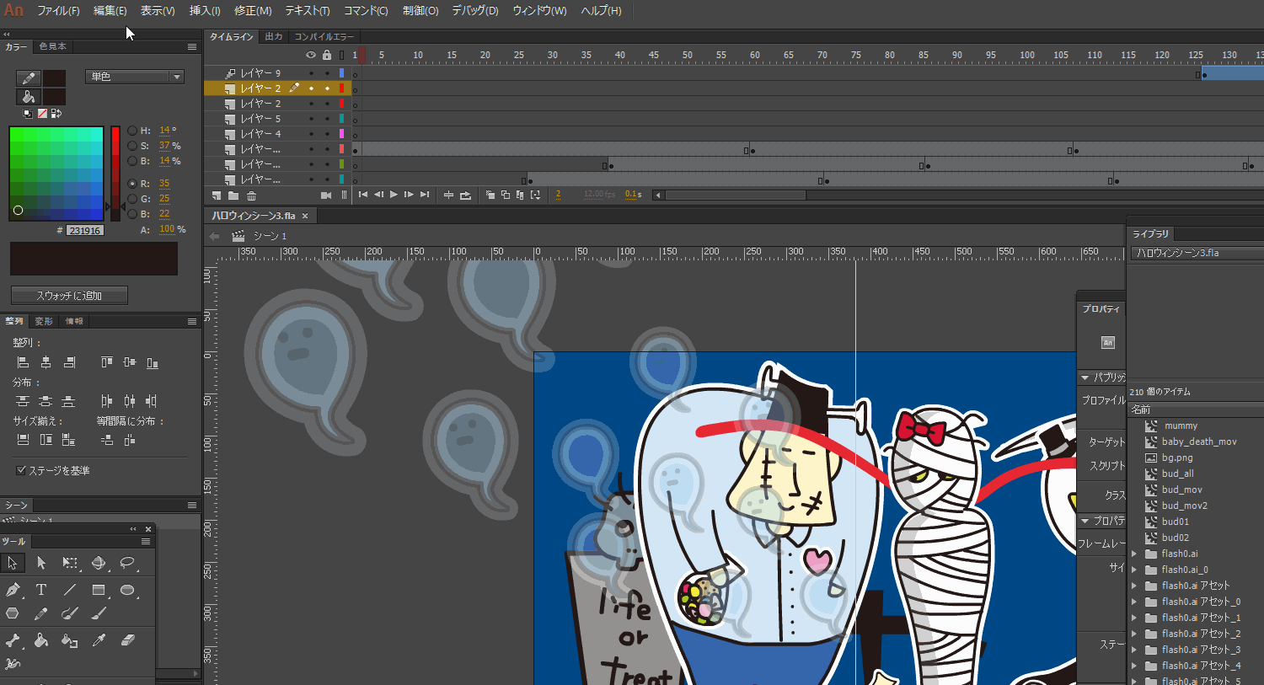Toggle visibility dot for レイヤー 5
The image size is (1264, 685).
(x=311, y=119)
